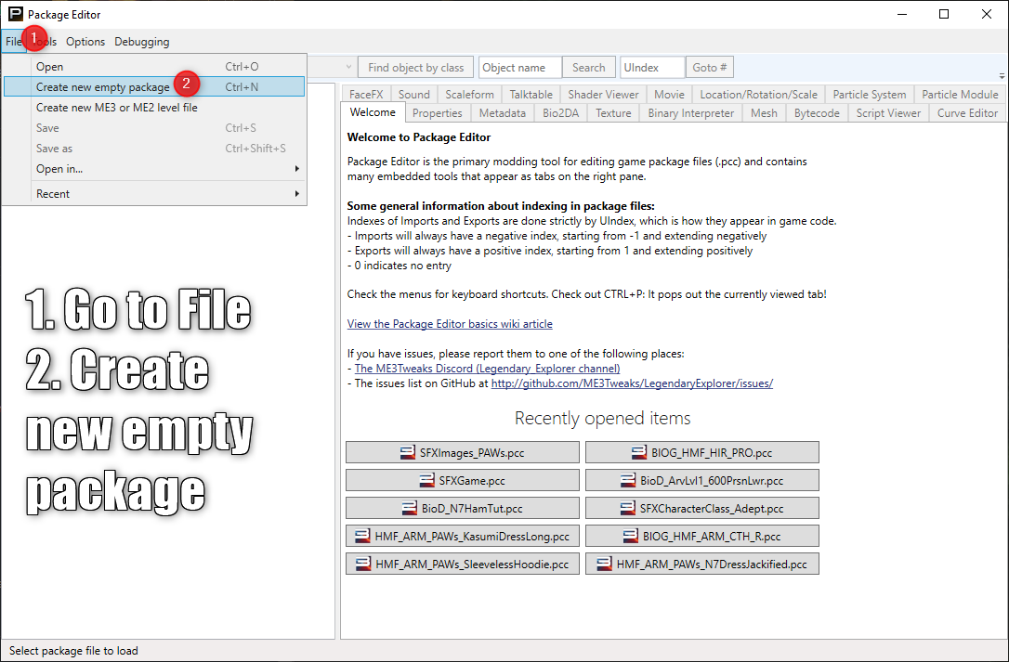Viewport: 1009px width, 662px height.
Task: Switch to the Metadata tab
Action: point(502,112)
